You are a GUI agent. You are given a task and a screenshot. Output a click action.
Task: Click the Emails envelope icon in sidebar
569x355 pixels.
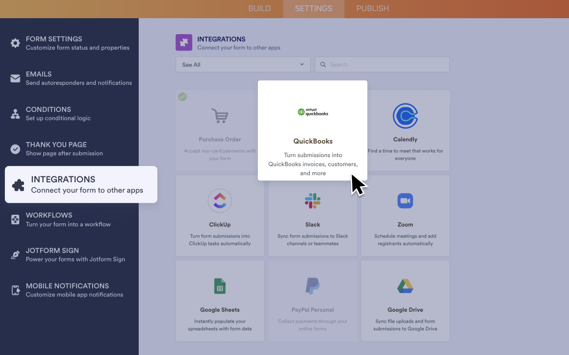point(15,78)
